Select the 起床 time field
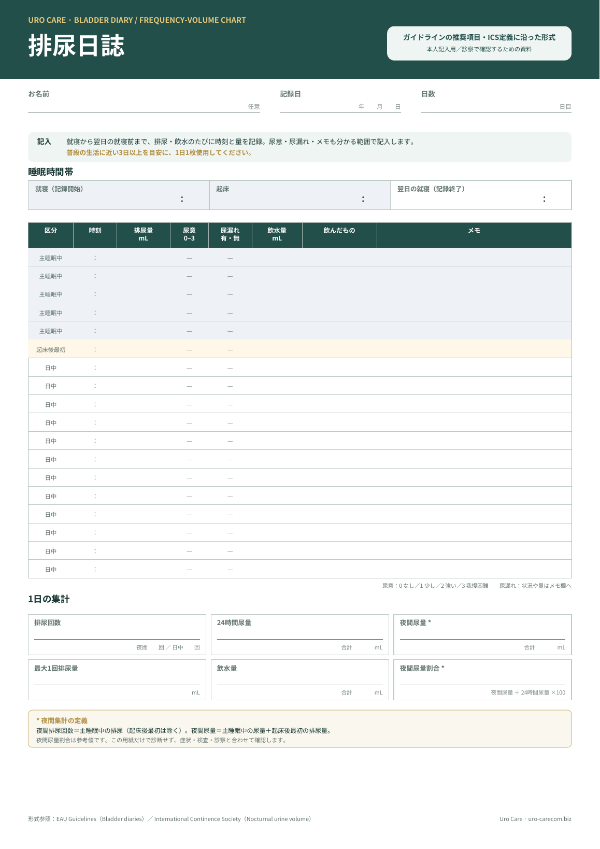Image resolution: width=600 pixels, height=849 pixels. click(300, 195)
